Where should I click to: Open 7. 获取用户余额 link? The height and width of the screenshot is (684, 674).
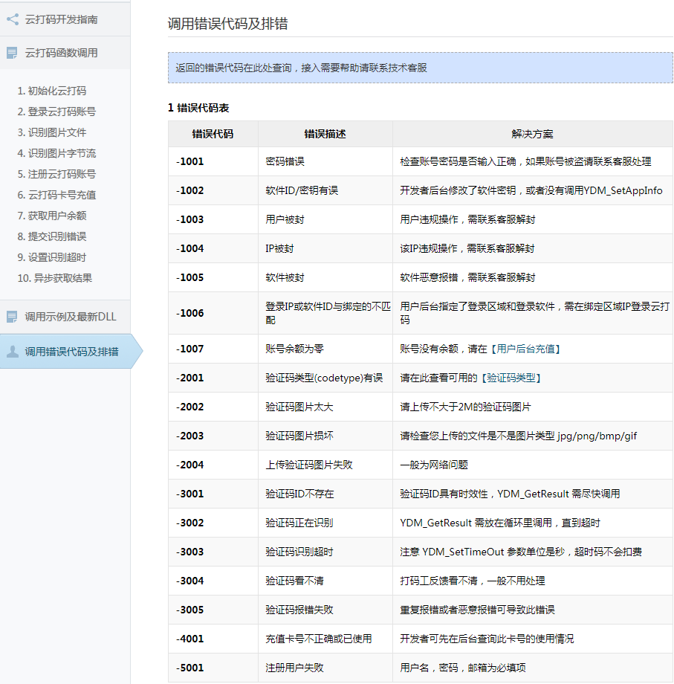tap(51, 216)
